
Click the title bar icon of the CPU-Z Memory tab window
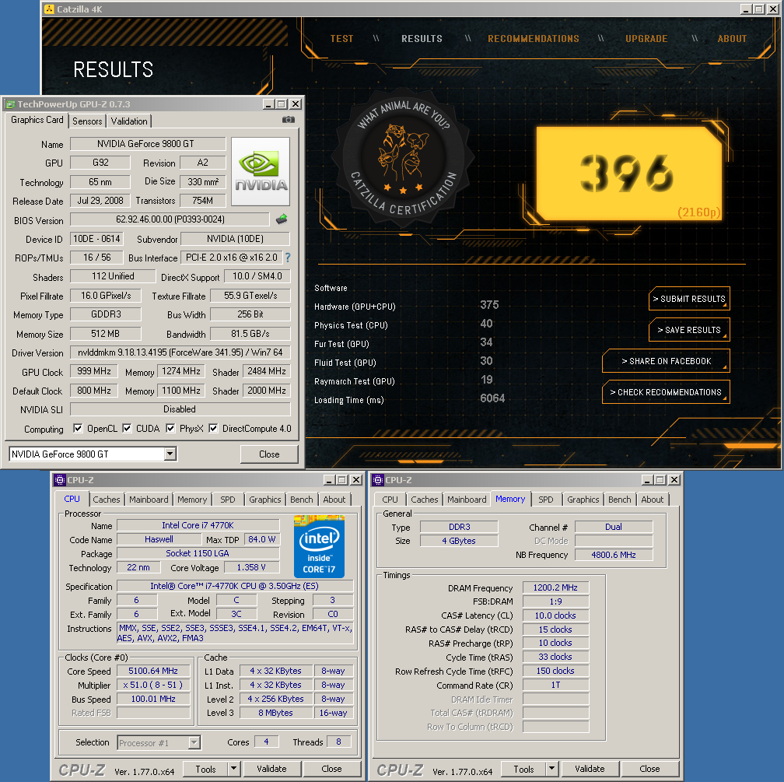coord(378,480)
